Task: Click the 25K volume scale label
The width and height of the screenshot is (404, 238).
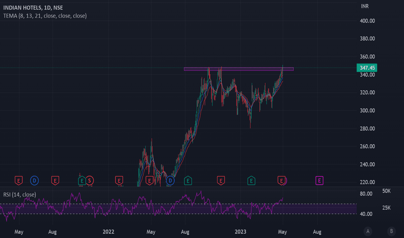Action: pyautogui.click(x=386, y=208)
